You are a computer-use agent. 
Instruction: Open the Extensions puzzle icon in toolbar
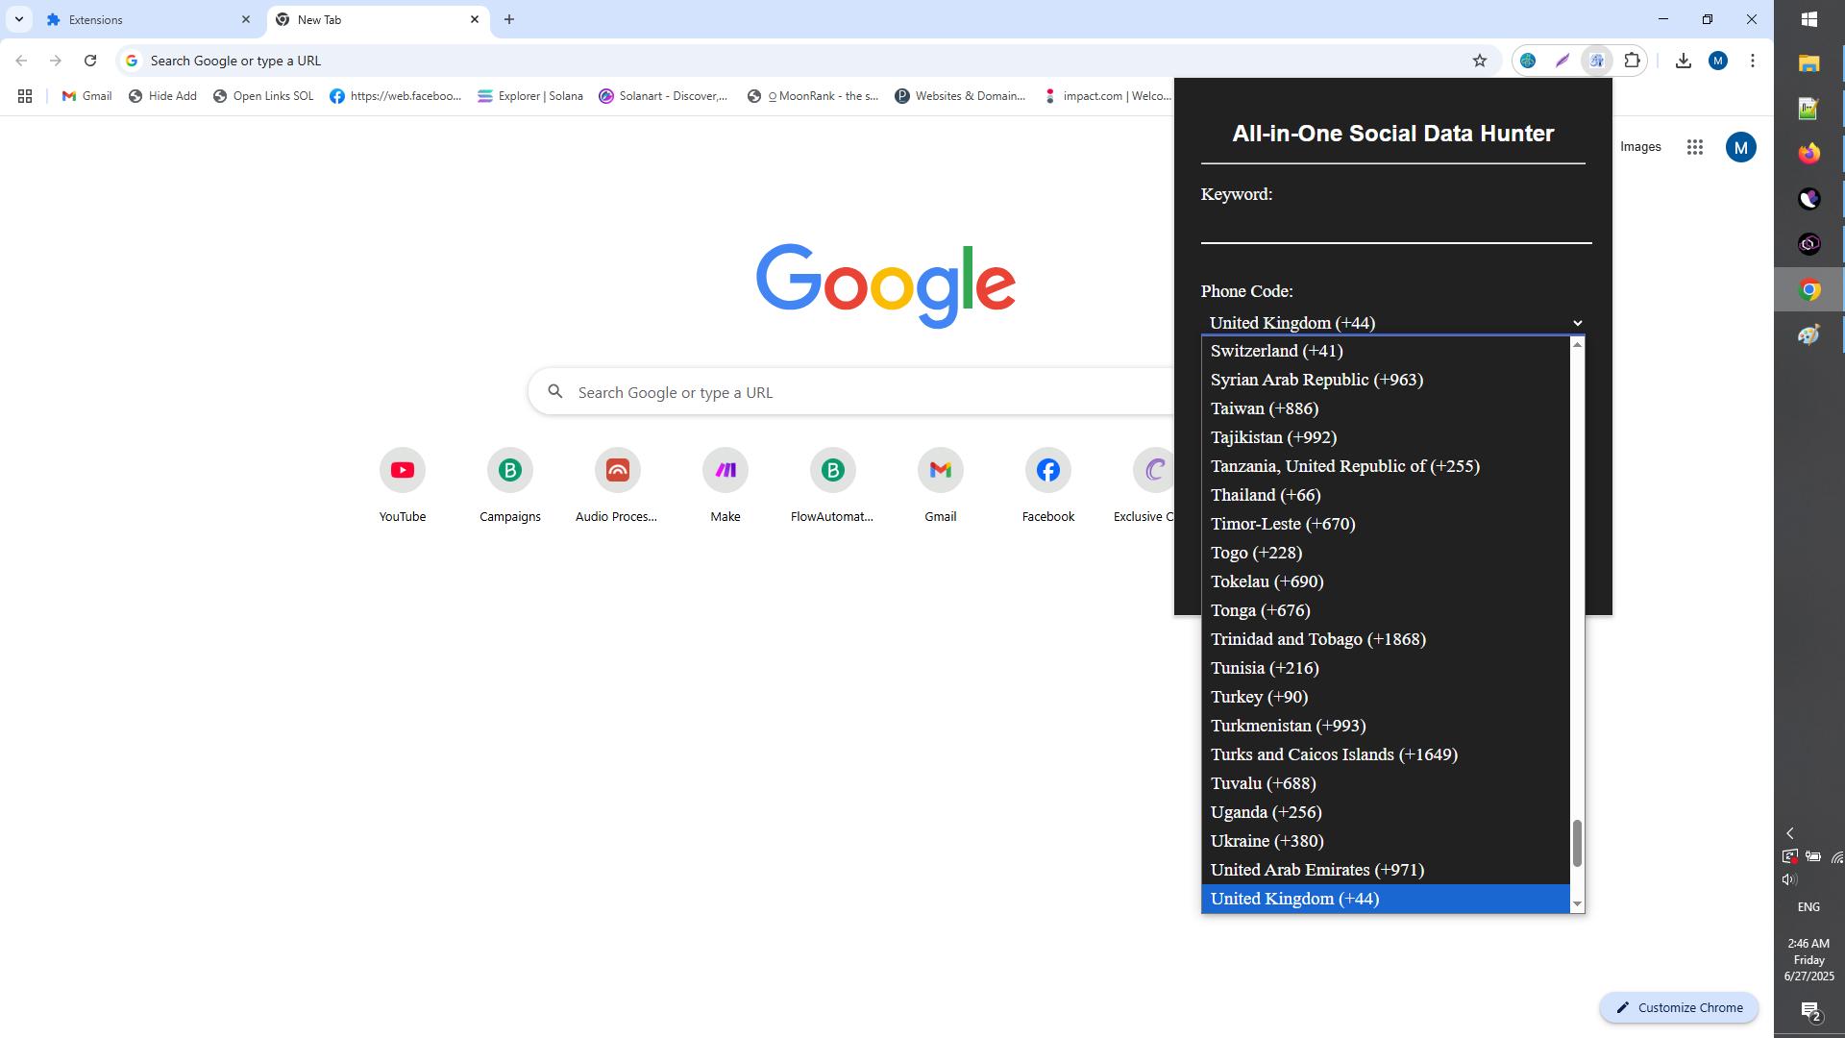1631,60
